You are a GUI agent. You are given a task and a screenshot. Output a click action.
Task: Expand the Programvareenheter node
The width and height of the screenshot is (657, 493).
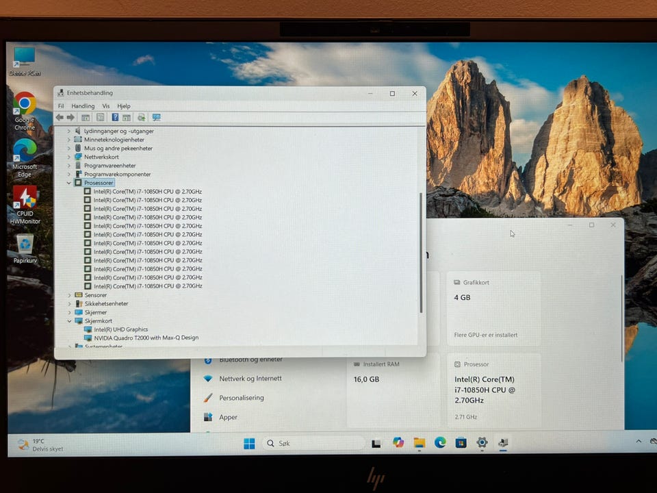click(69, 166)
